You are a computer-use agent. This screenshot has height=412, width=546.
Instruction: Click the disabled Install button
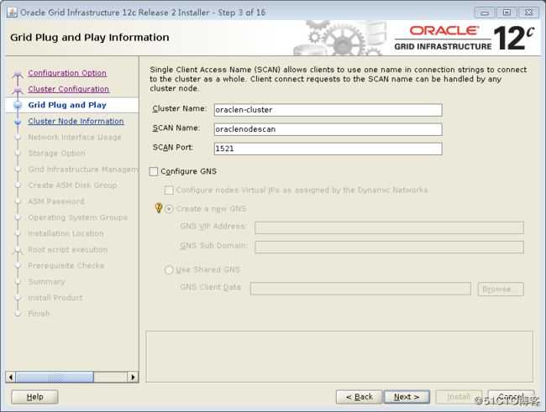tap(459, 397)
